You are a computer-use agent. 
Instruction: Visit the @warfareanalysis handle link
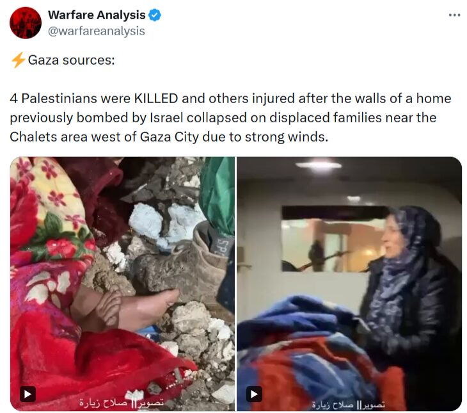tap(97, 31)
